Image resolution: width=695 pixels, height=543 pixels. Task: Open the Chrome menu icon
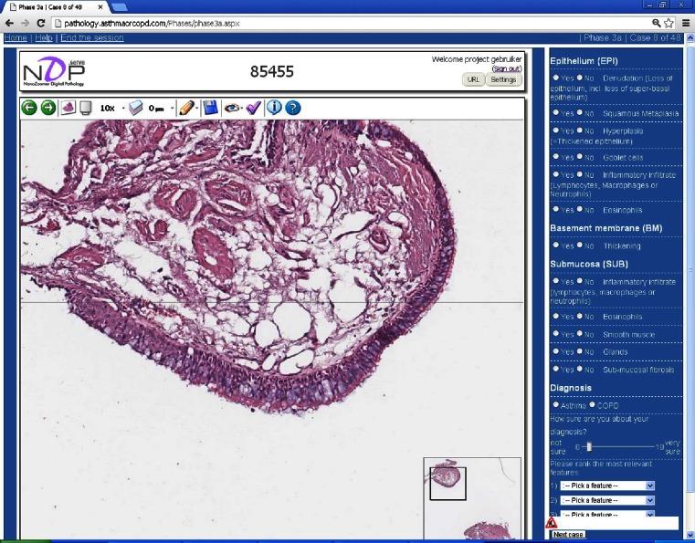[x=686, y=23]
